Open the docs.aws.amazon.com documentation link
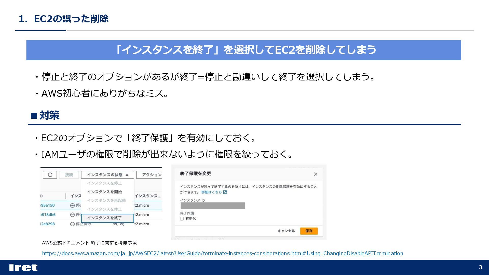Viewport: 489px width, 275px height. tap(222, 253)
